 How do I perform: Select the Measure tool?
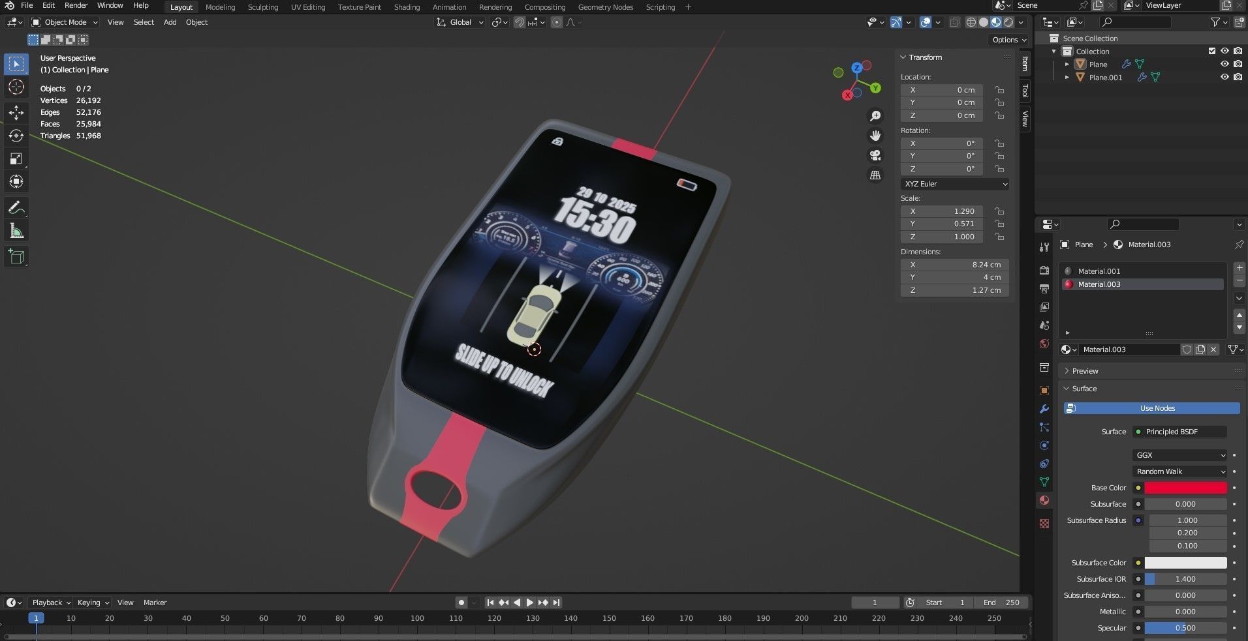[16, 231]
